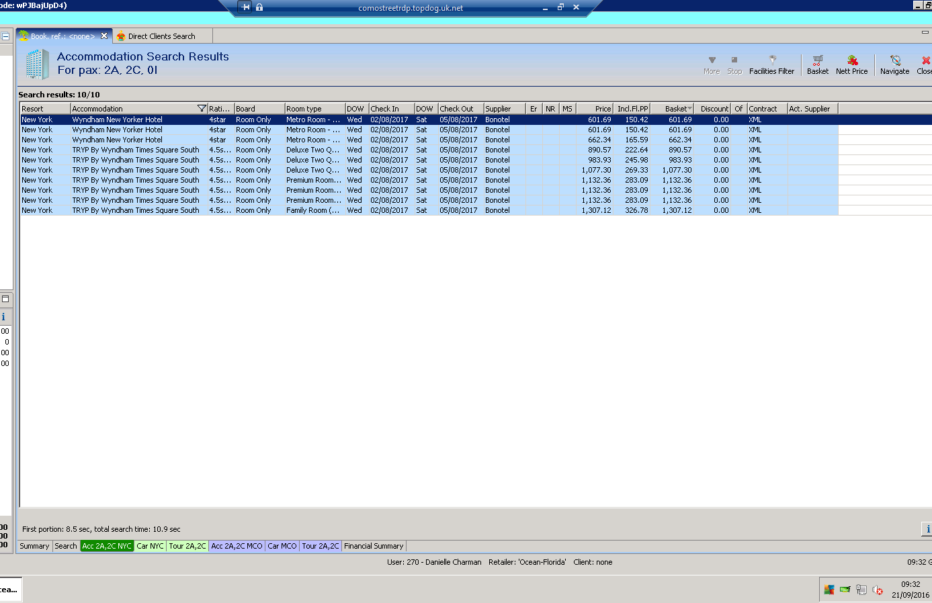The height and width of the screenshot is (603, 932).
Task: Collapse the top left side panel
Action: (x=5, y=36)
